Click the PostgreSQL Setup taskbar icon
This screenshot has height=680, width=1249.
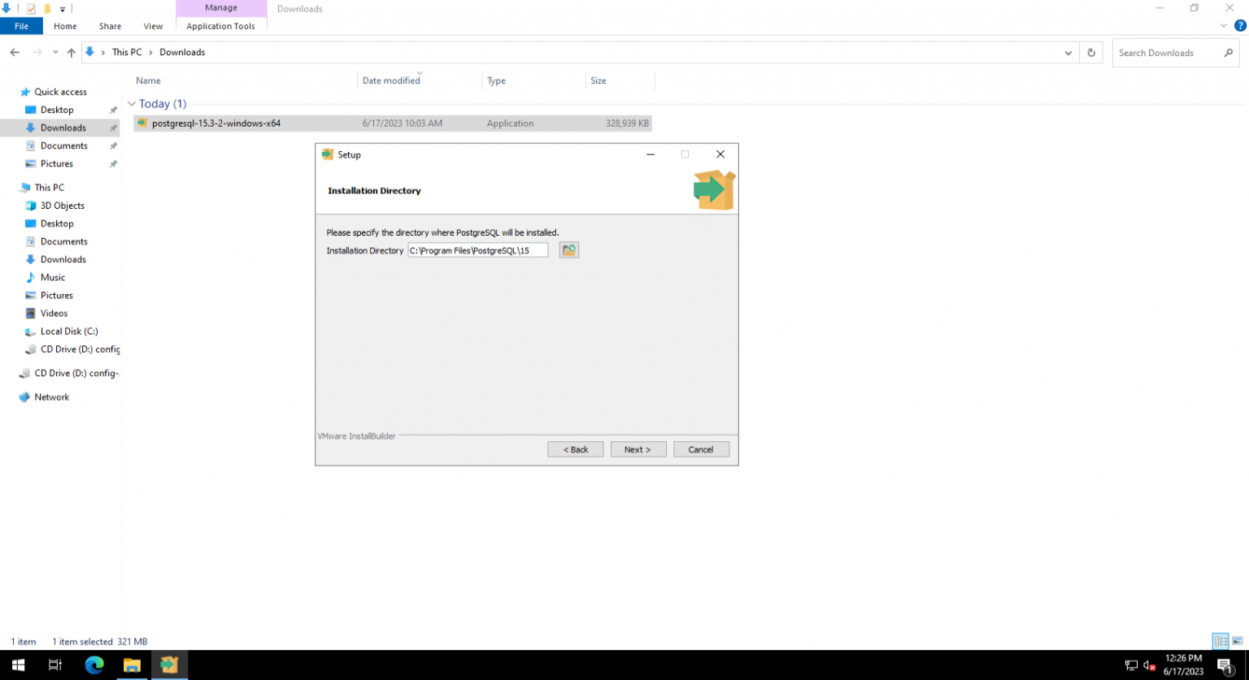tap(169, 664)
